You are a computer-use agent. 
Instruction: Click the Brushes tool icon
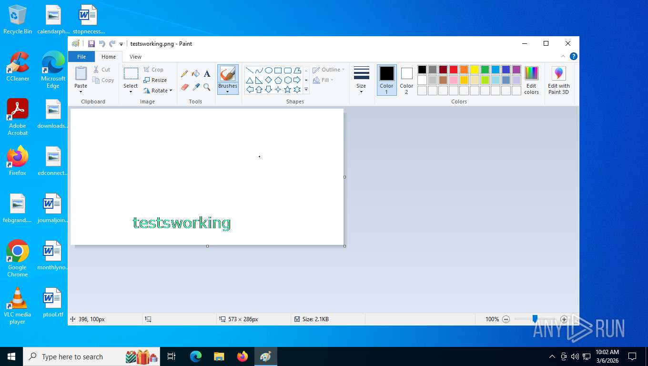pos(228,73)
